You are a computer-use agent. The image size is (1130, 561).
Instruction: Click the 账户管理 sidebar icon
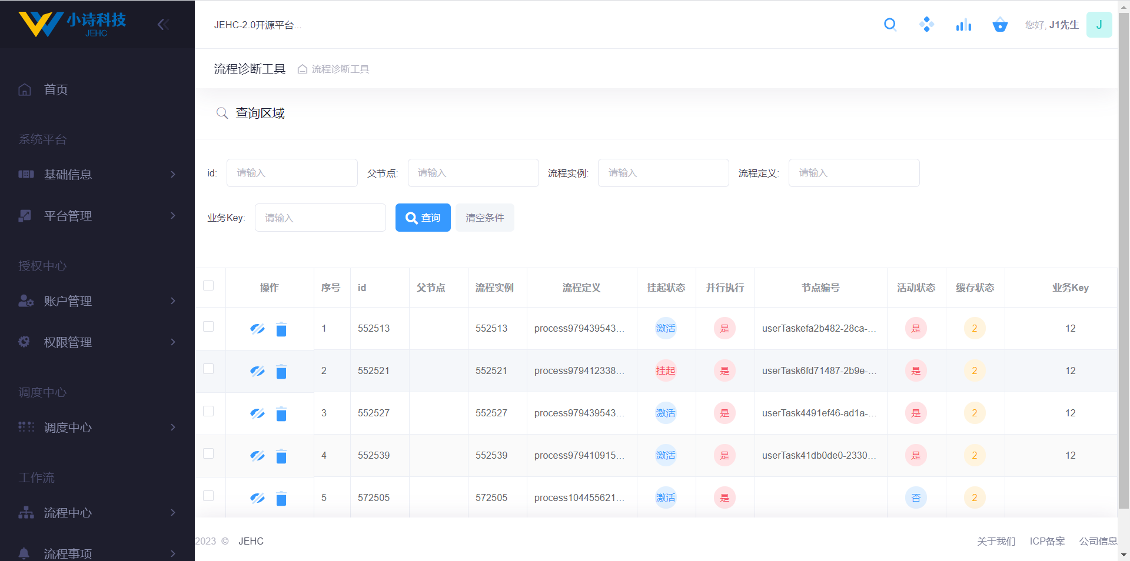(x=26, y=301)
